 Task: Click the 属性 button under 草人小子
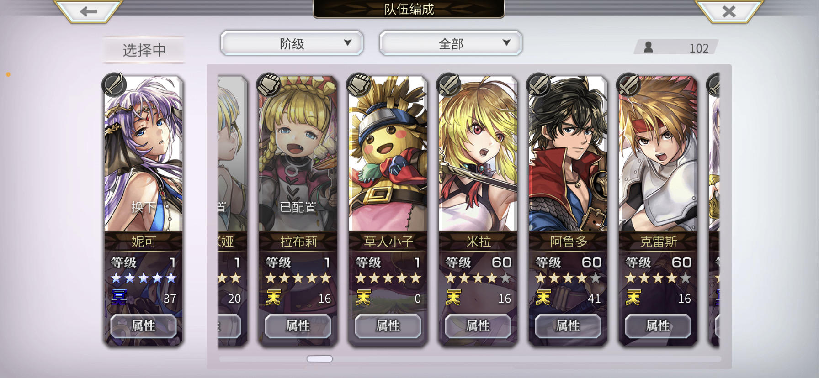pyautogui.click(x=388, y=326)
